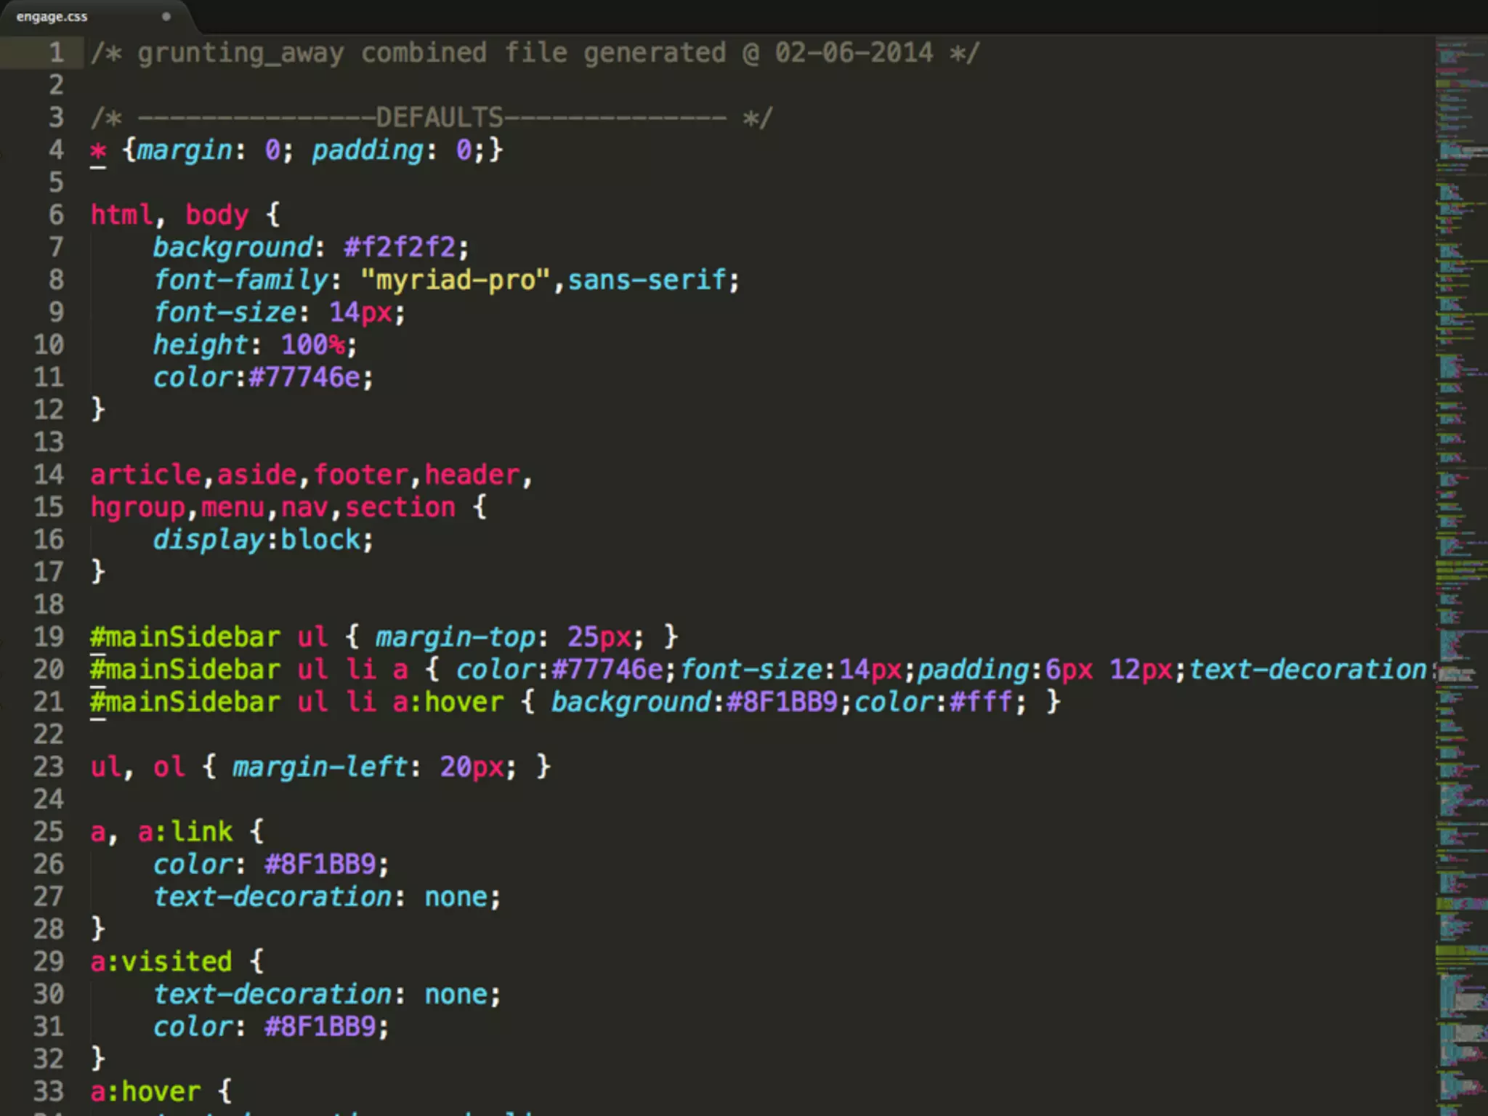Click the 'display' property on line 16
The width and height of the screenshot is (1488, 1116).
[x=208, y=540]
